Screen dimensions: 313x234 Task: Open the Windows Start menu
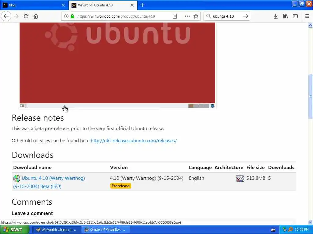[x=14, y=229]
